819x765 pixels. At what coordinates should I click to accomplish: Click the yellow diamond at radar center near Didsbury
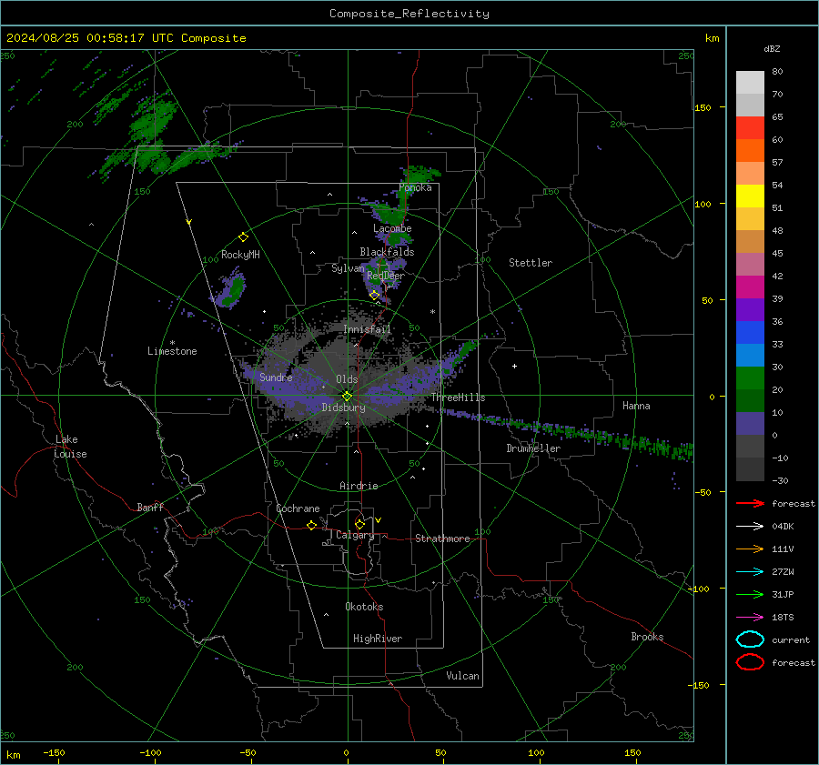click(347, 397)
